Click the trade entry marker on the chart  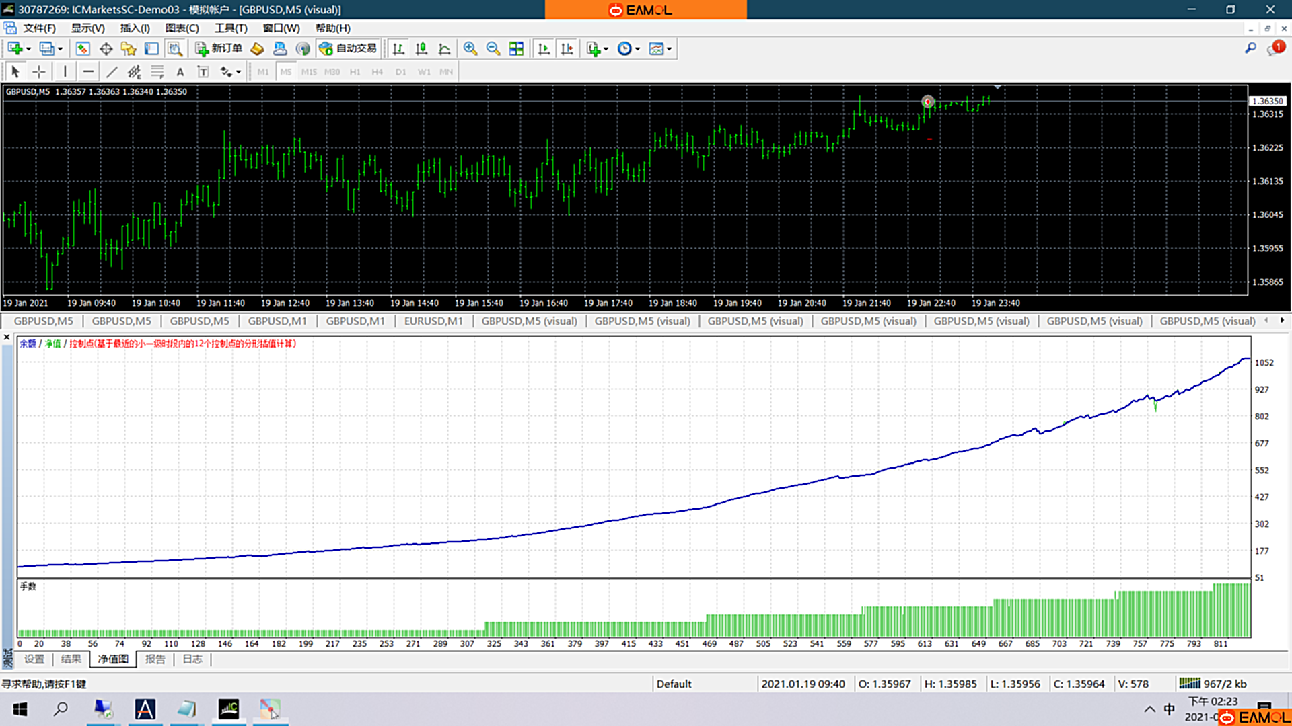pos(928,102)
